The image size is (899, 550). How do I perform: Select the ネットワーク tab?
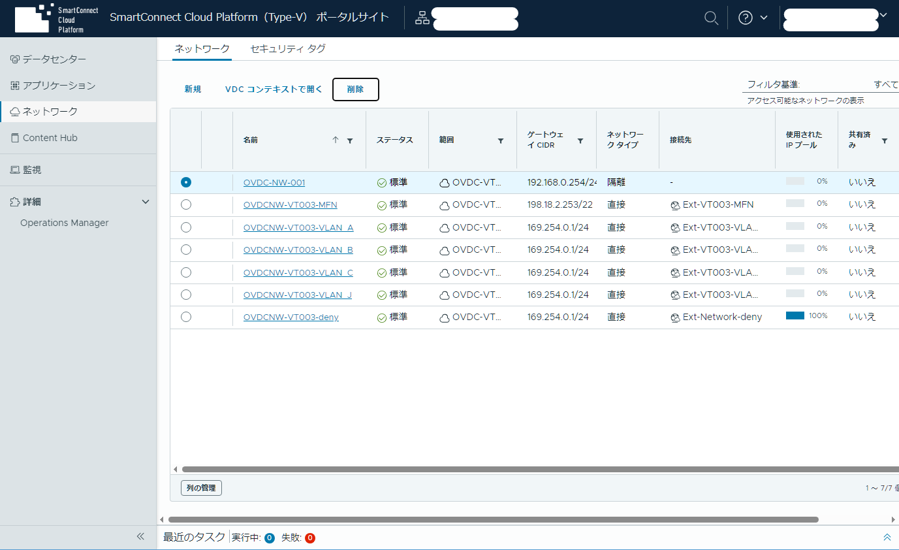point(202,49)
